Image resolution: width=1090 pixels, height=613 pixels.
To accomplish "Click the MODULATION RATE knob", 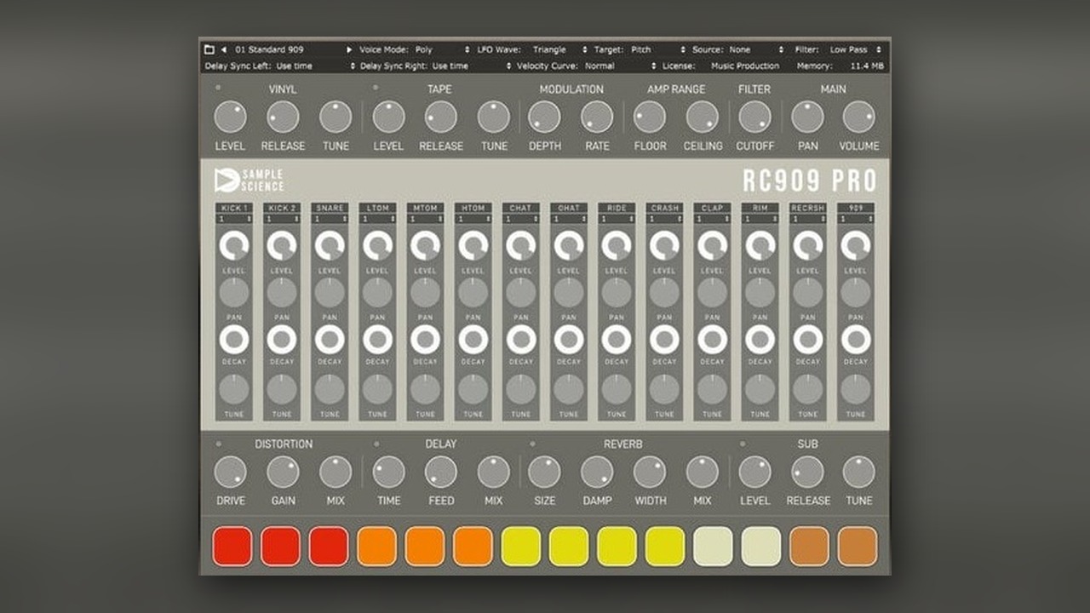I will (597, 117).
